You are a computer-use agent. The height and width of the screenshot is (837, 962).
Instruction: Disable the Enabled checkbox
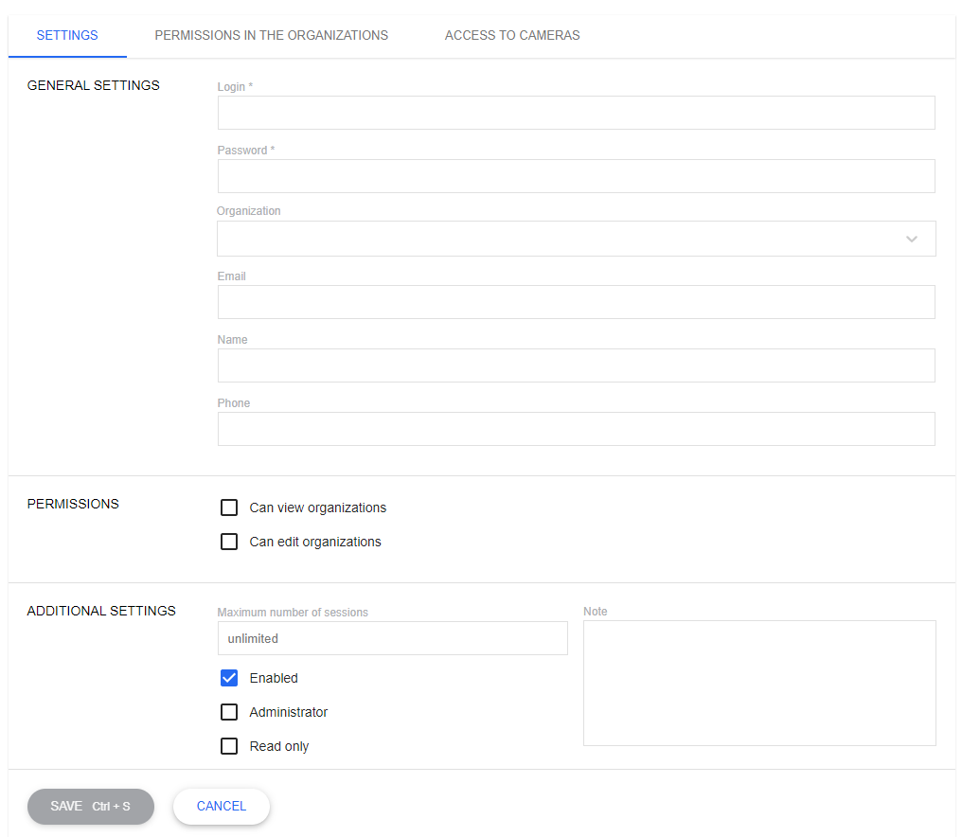coord(228,677)
